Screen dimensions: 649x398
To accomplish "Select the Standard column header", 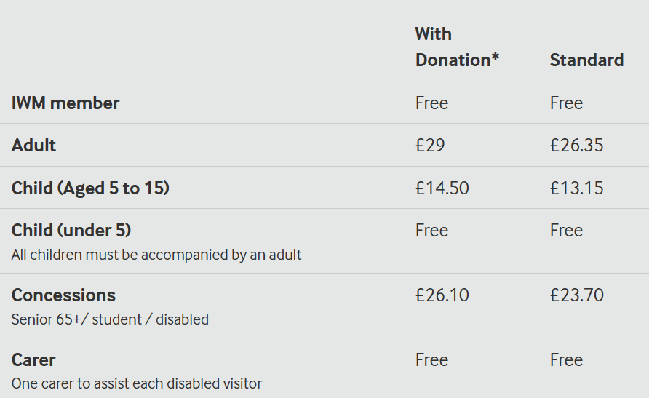I will [x=586, y=60].
